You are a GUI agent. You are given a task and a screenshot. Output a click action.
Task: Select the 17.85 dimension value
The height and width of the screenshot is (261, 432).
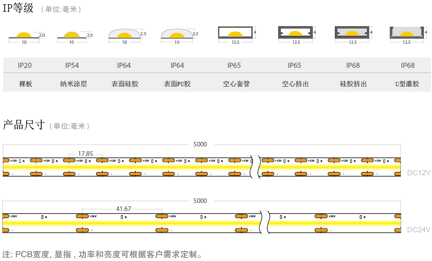[85, 154]
